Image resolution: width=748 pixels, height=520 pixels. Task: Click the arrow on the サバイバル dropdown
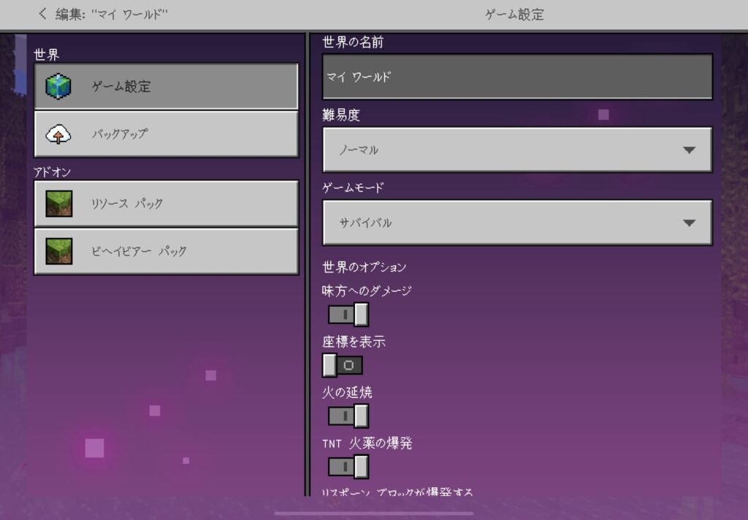tap(689, 223)
